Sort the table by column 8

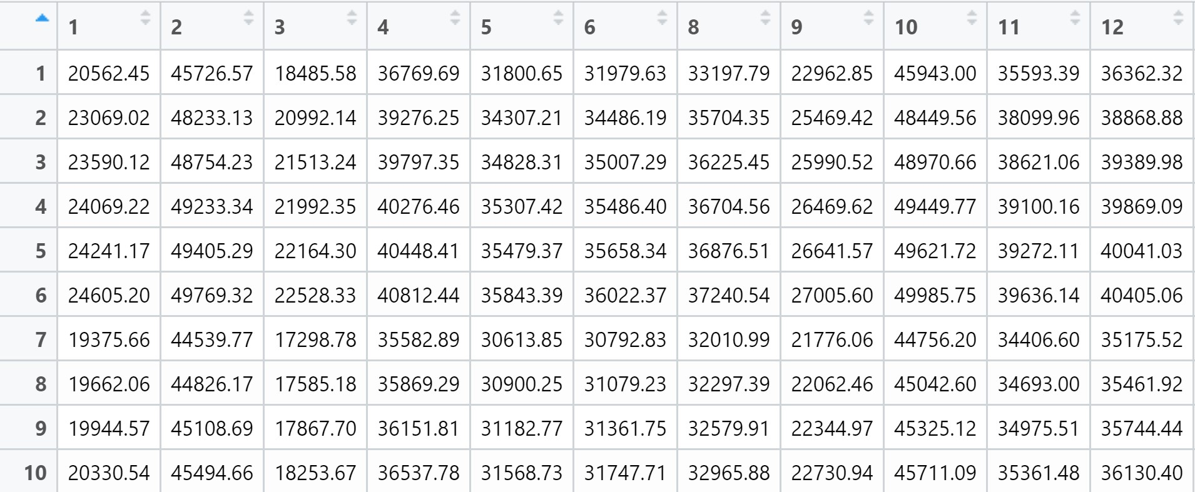tap(765, 18)
